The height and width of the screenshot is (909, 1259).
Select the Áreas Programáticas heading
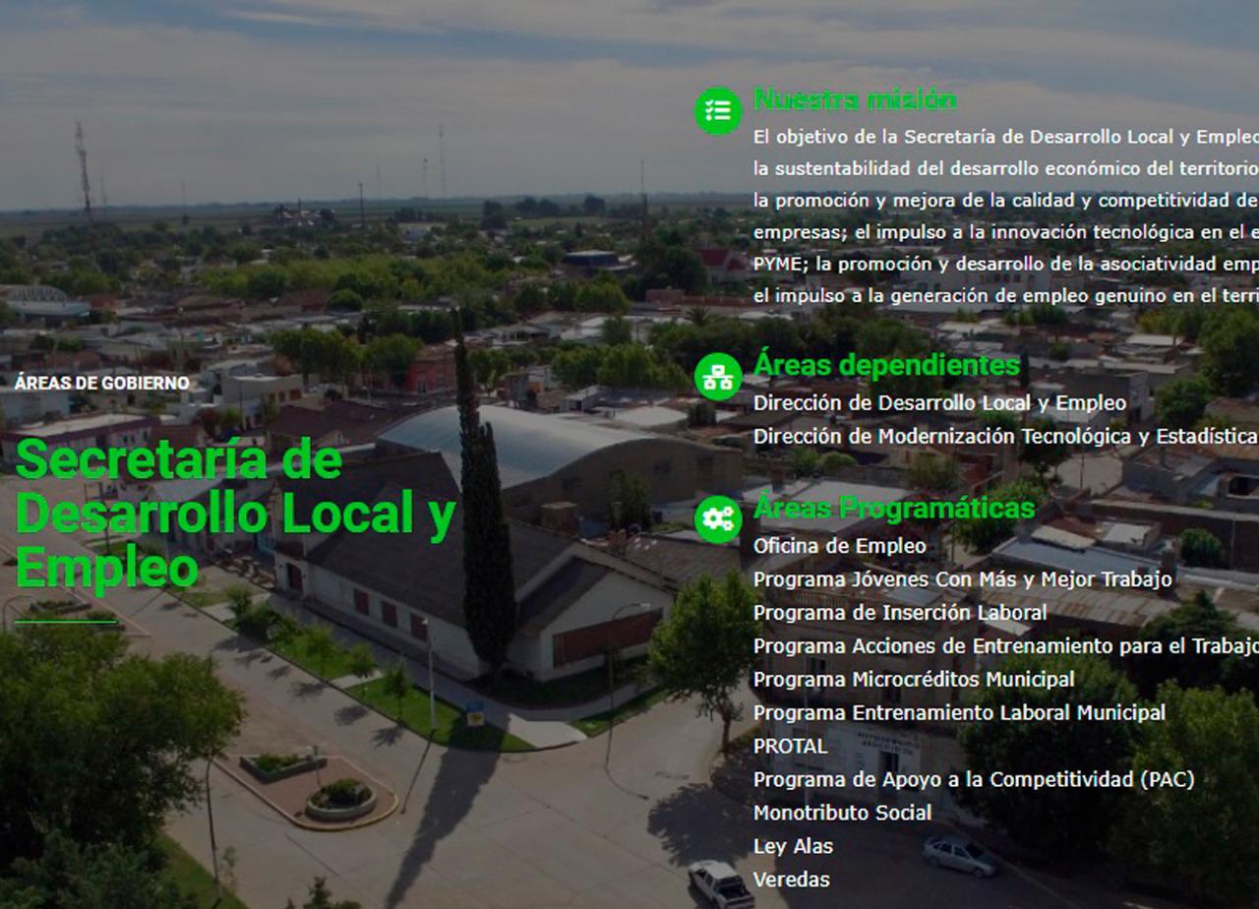click(x=893, y=508)
